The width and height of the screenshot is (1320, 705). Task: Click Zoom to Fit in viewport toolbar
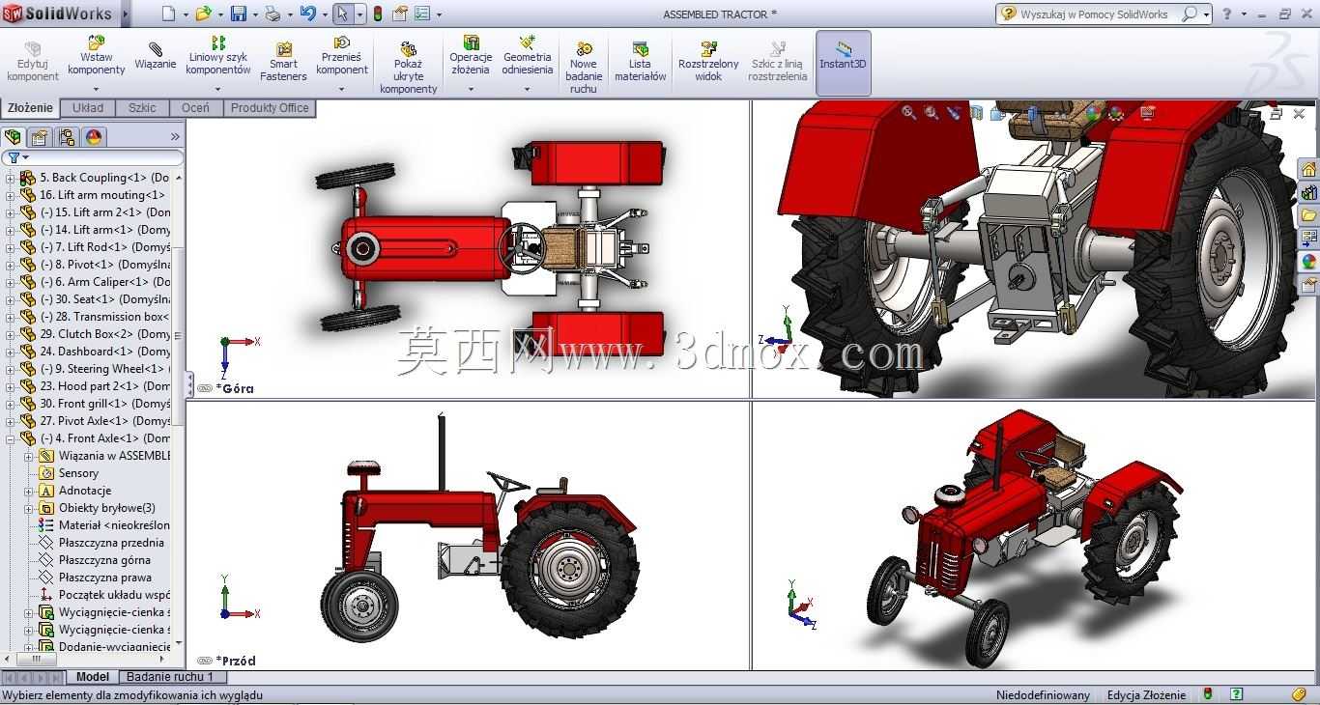(909, 113)
